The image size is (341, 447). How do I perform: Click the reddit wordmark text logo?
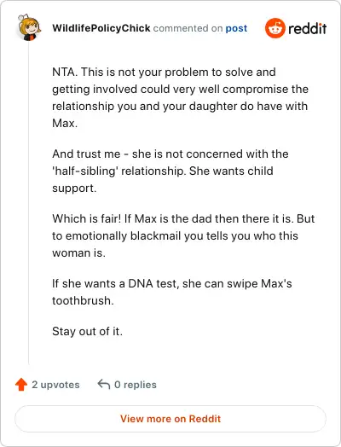point(308,28)
